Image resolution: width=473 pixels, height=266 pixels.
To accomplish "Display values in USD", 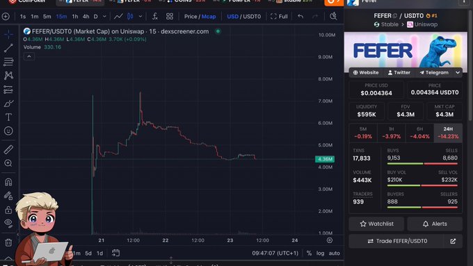I will click(x=232, y=17).
